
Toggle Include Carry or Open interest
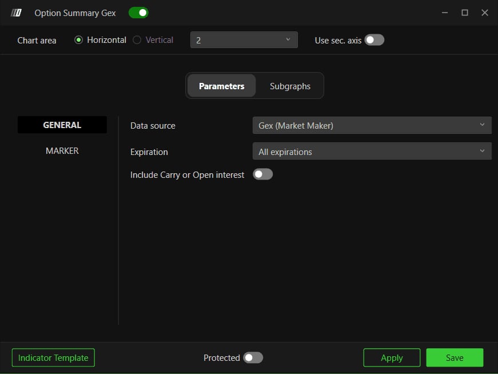point(262,174)
